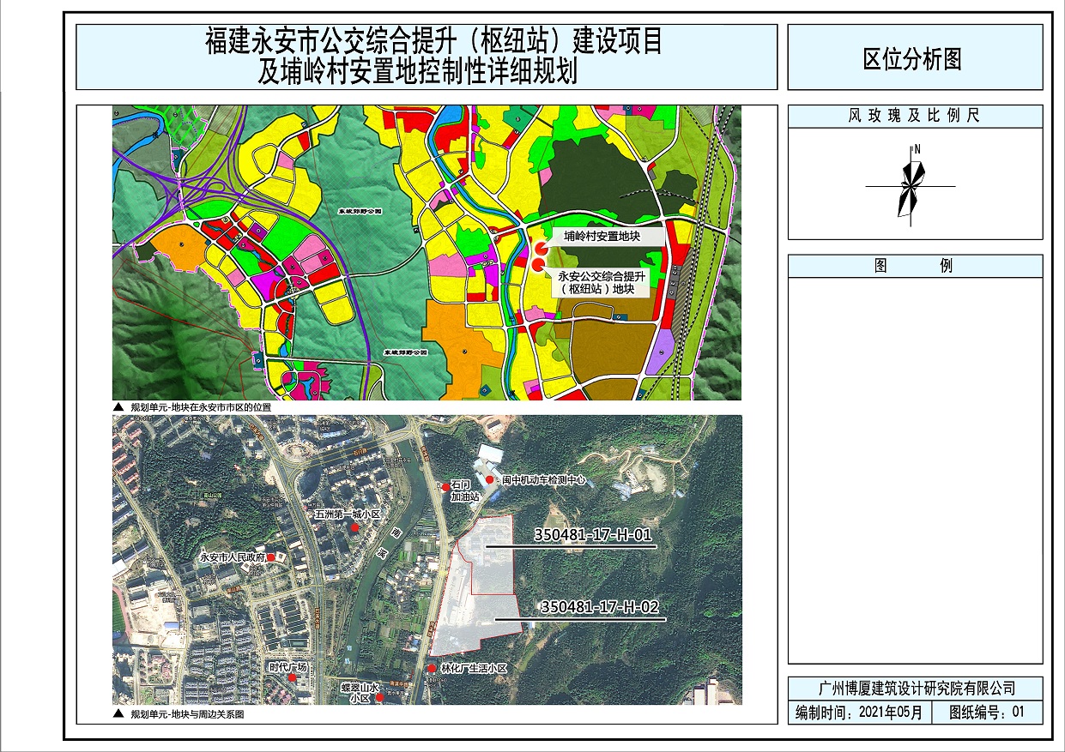Click the 广州博厦建筑设计研究院有限公司 footer text
This screenshot has height=752, width=1065.
click(915, 688)
